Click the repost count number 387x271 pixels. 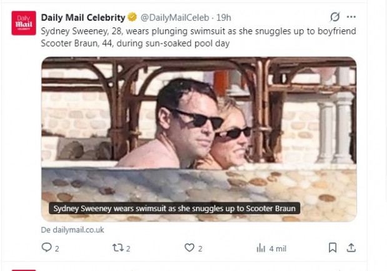[128, 249]
